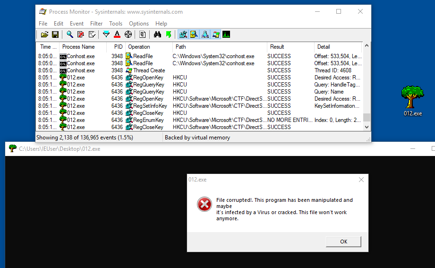Toggle Show Registry Activity button

[x=183, y=35]
